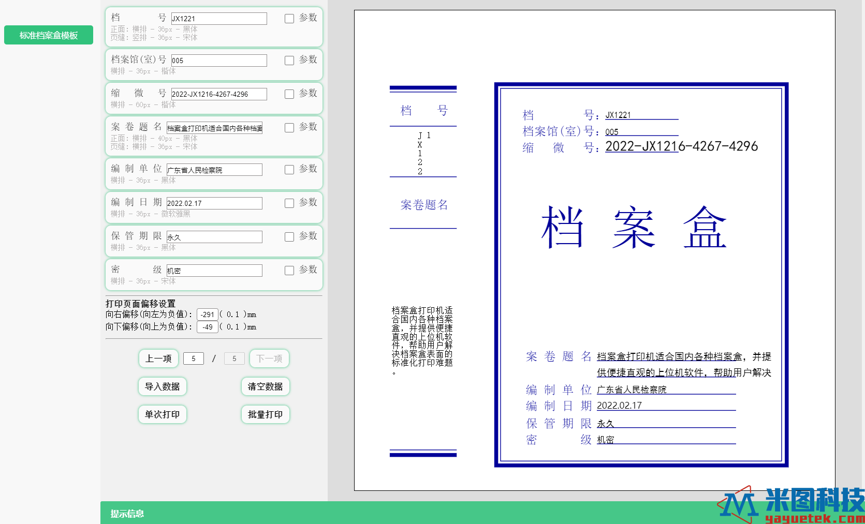Click the 提示信息 status bar label
The height and width of the screenshot is (524, 865).
click(127, 514)
